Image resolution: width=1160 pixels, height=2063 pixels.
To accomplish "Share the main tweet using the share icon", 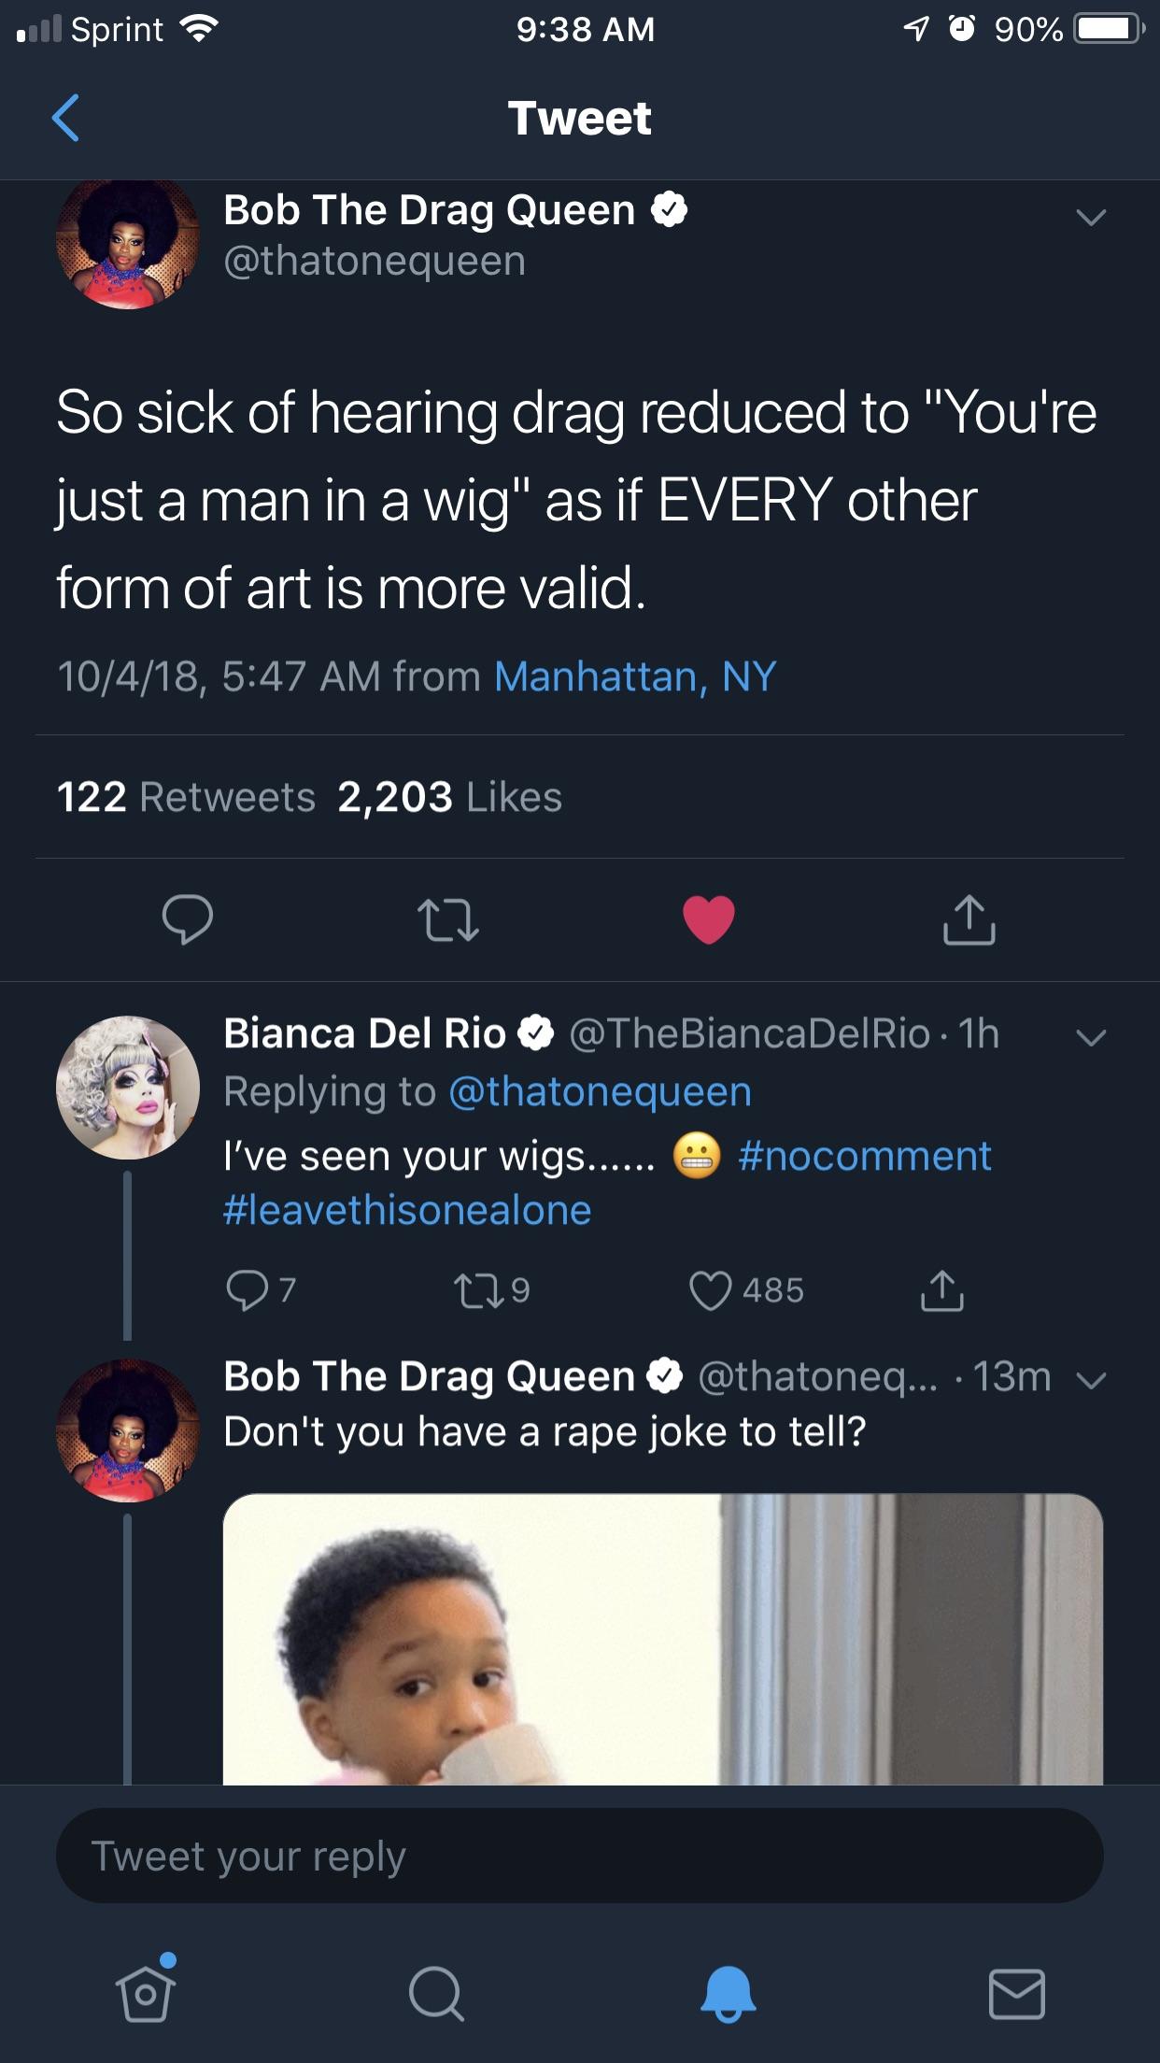I will click(x=969, y=919).
